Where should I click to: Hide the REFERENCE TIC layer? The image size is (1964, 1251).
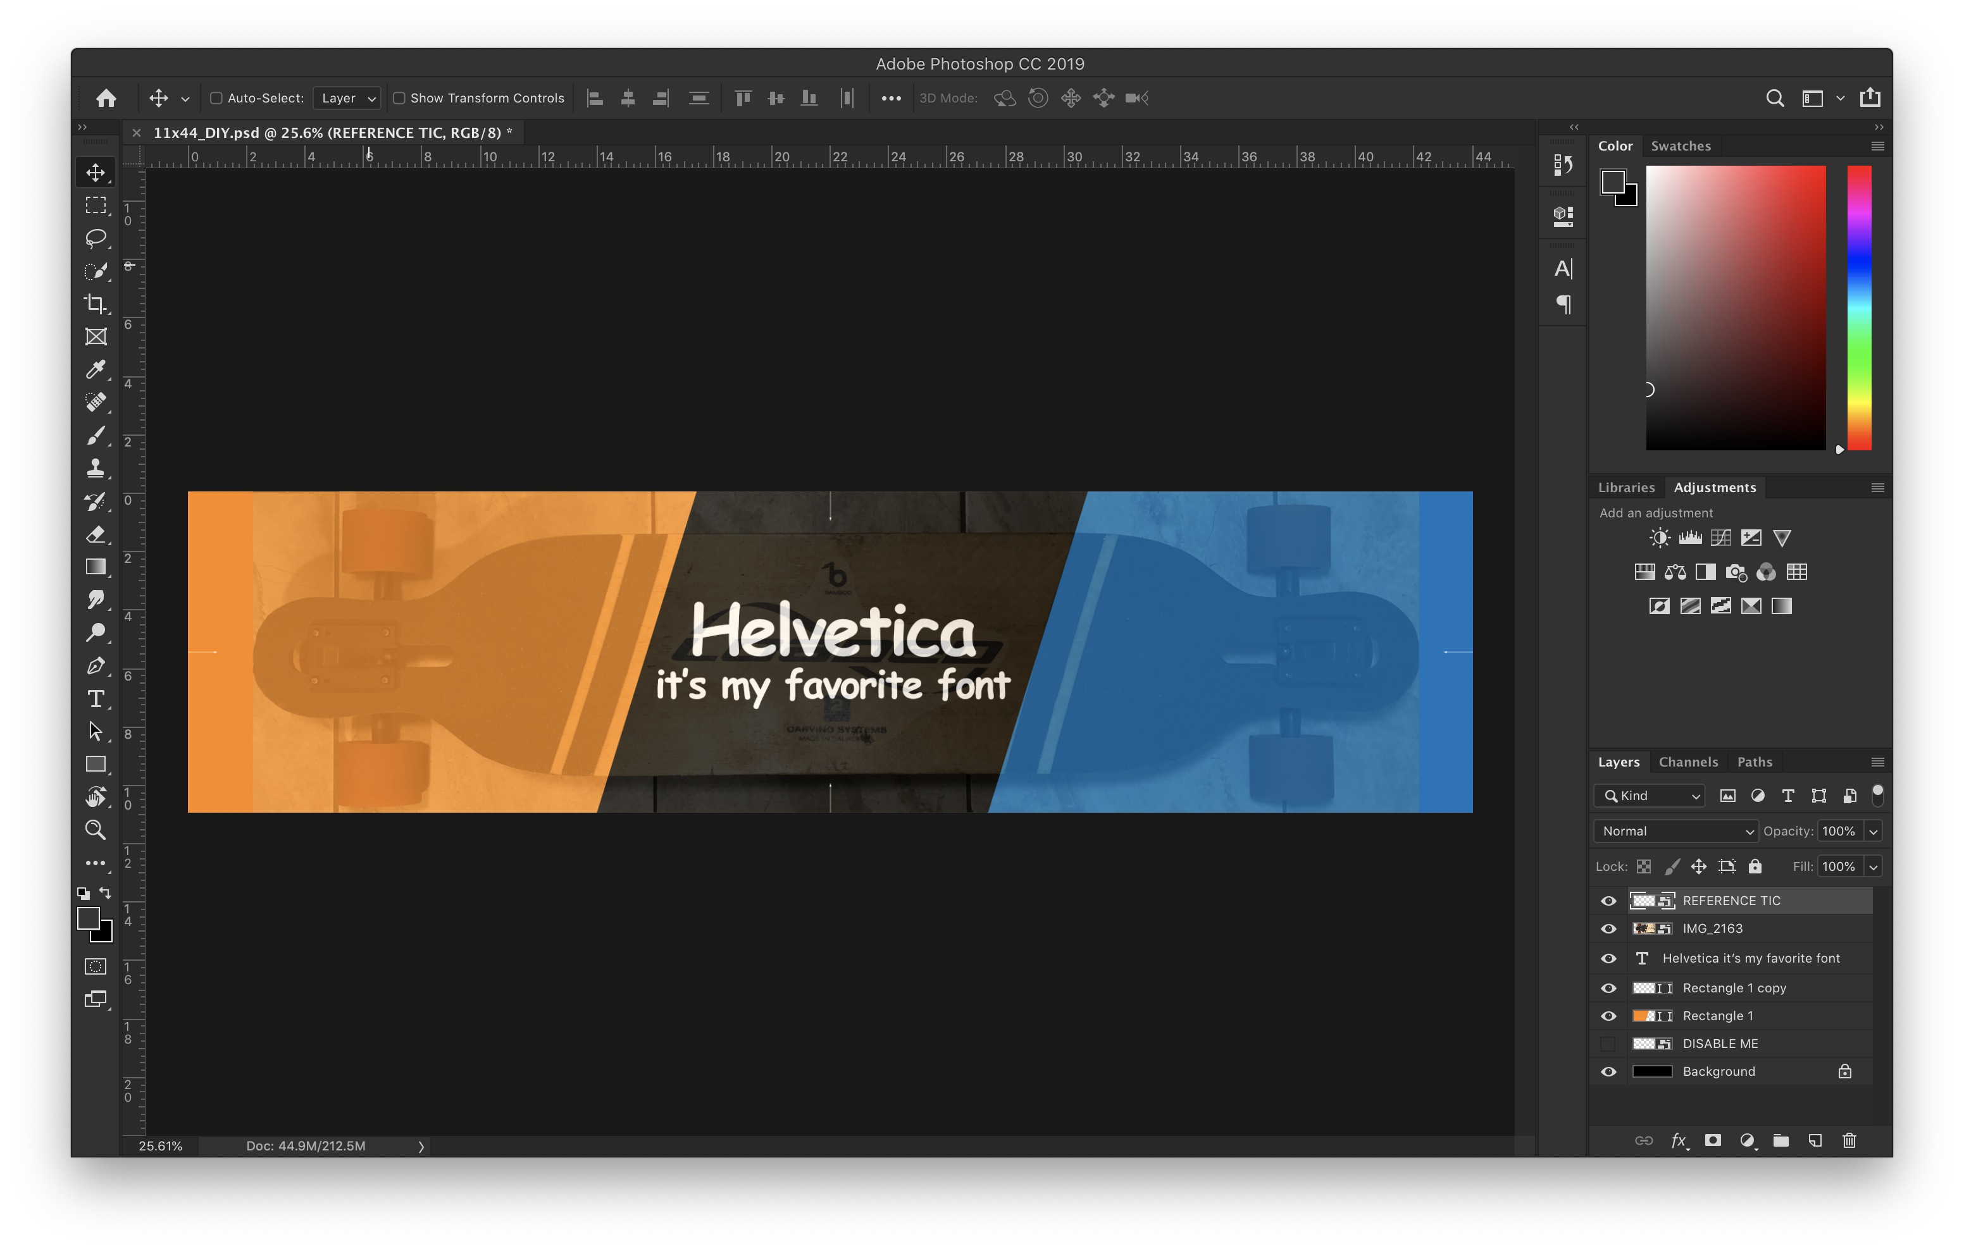pyautogui.click(x=1608, y=901)
